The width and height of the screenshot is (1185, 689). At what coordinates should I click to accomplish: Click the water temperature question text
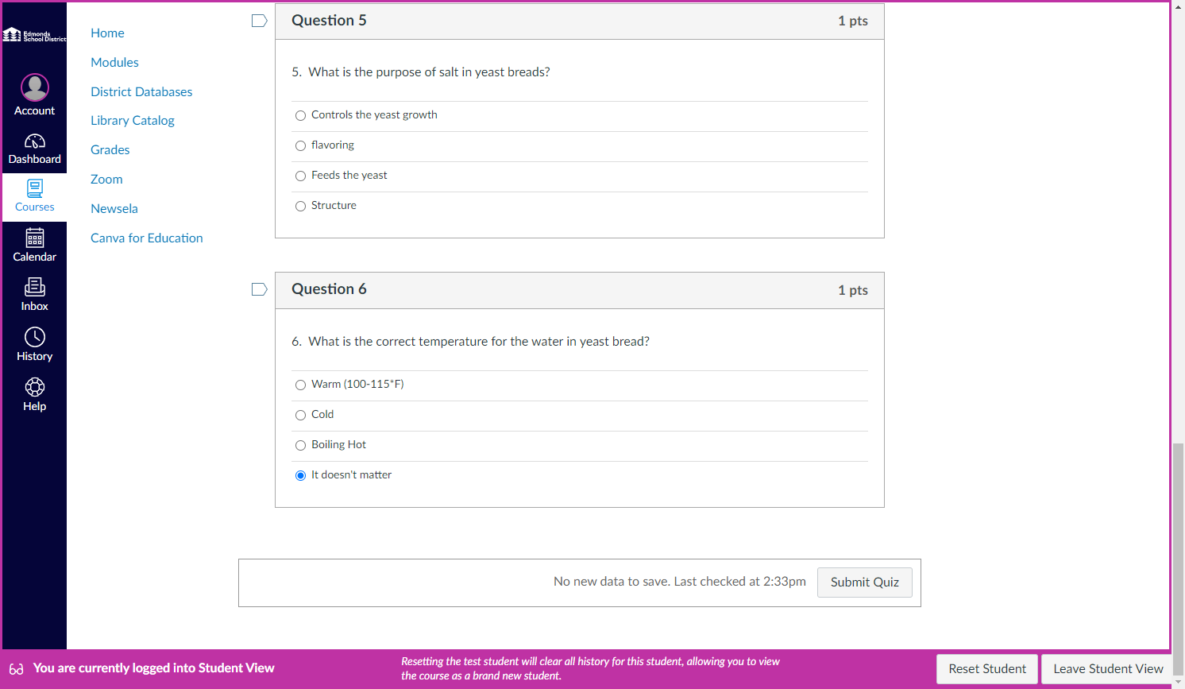coord(470,341)
